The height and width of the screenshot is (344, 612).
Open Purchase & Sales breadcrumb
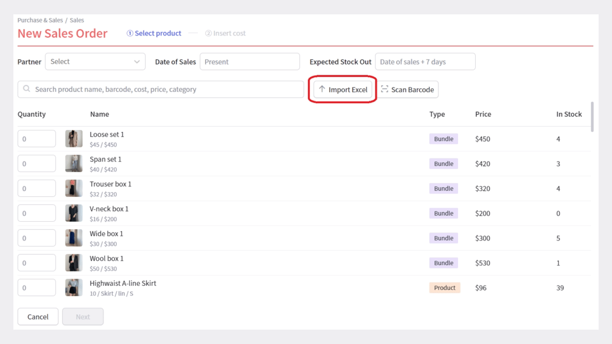(x=40, y=20)
